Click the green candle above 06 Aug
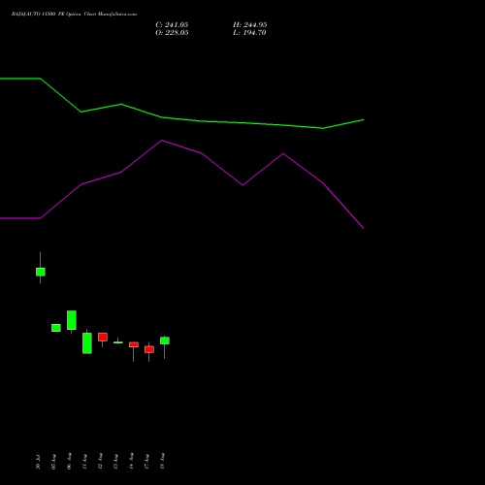Screen dimensions: 485x485 coord(72,320)
